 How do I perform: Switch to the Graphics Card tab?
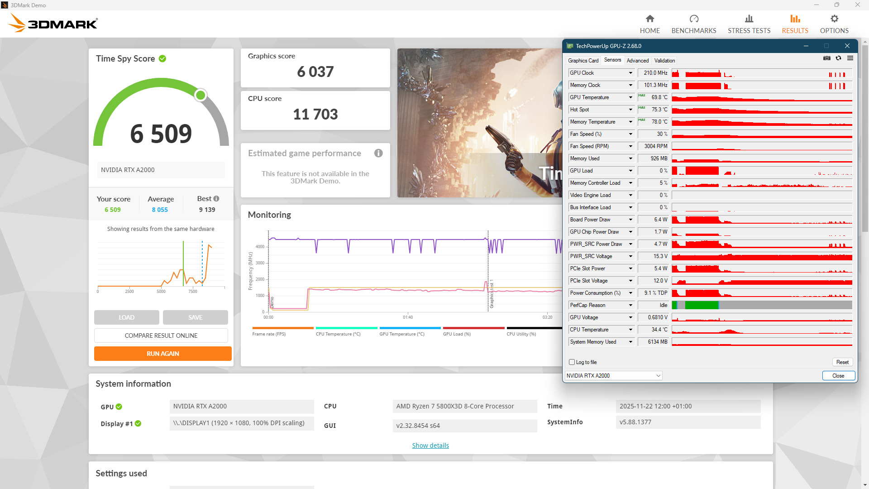583,61
